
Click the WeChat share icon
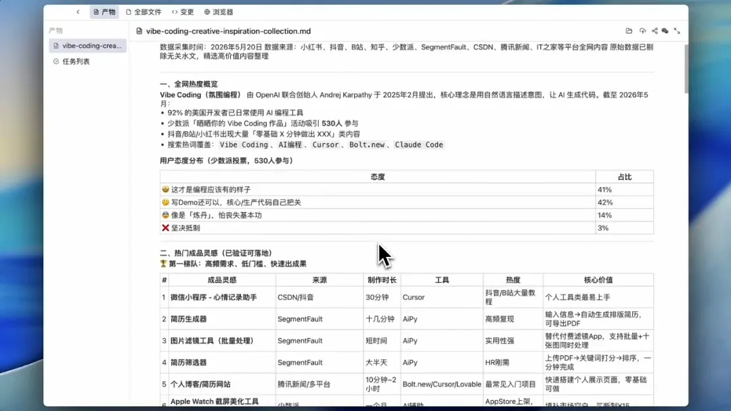coord(665,30)
